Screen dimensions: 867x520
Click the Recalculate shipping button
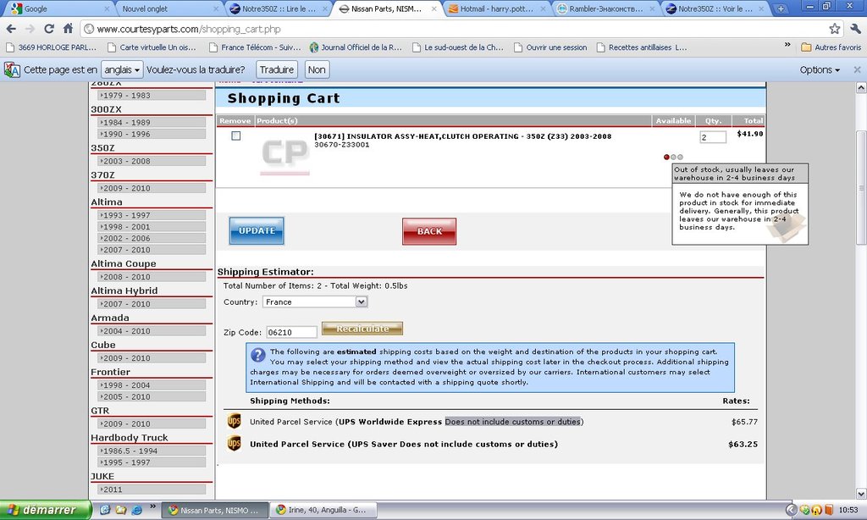(x=362, y=329)
